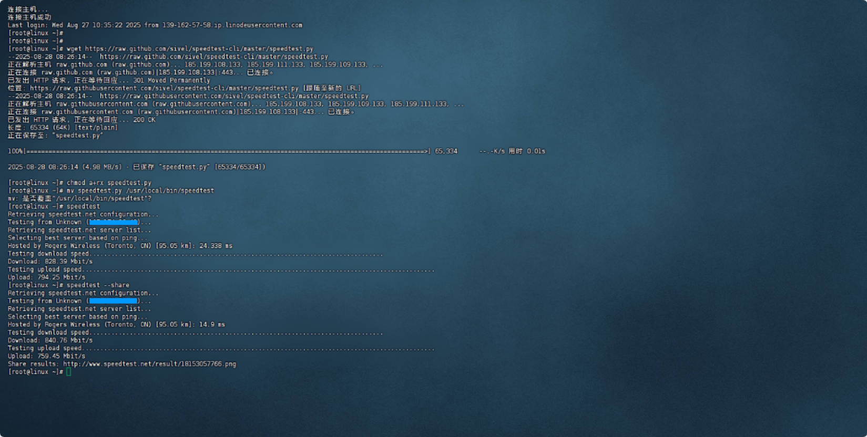Click the Rogers Wireless line showing 14.9 ms
This screenshot has width=867, height=437.
coord(116,325)
